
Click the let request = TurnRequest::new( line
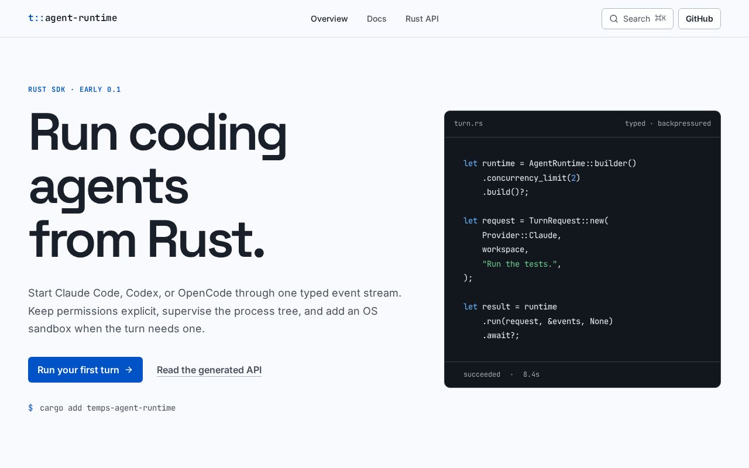[x=536, y=221]
